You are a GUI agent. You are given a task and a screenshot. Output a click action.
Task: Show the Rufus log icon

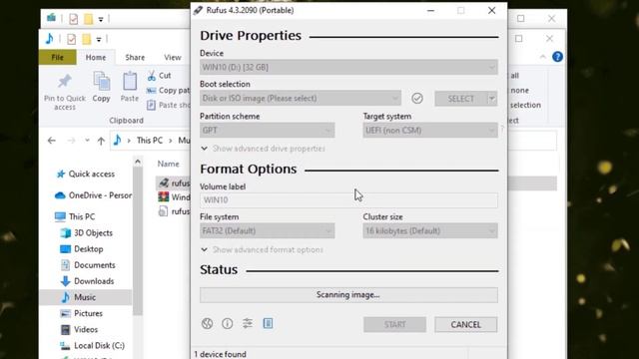click(268, 323)
